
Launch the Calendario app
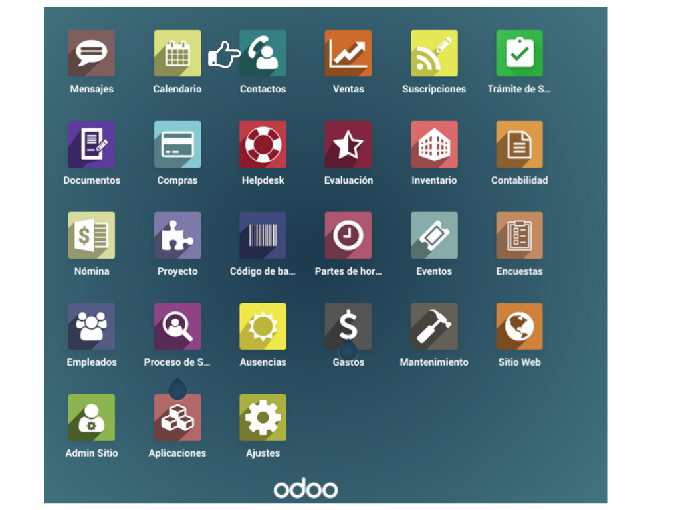pos(177,53)
